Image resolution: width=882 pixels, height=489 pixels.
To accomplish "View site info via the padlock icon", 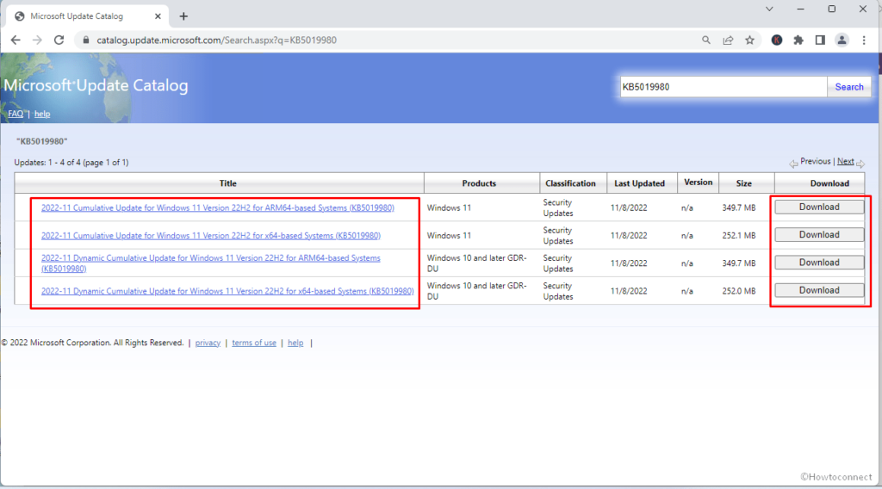I will tap(84, 40).
